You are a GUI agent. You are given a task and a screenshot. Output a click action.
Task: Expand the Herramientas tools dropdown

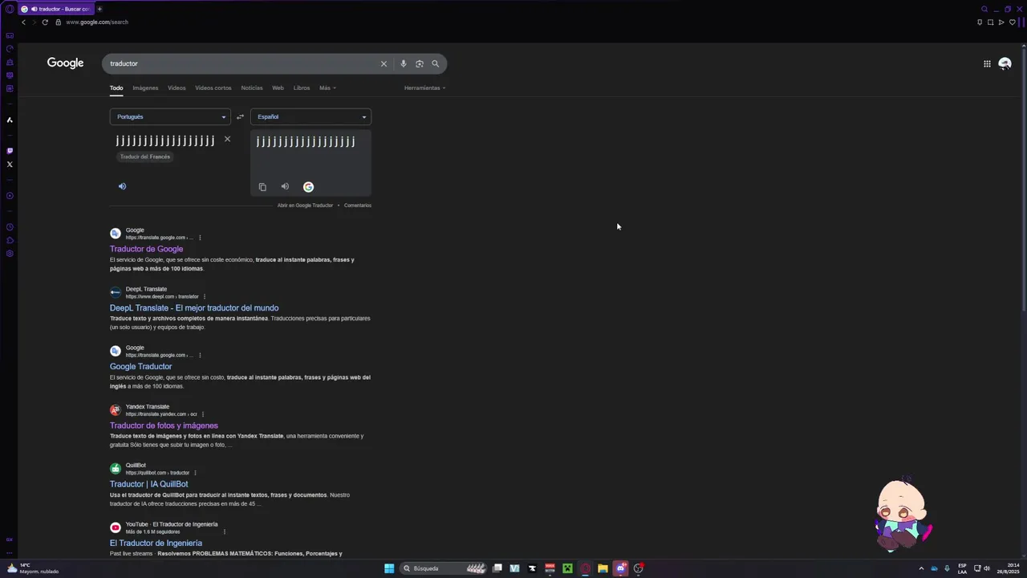coord(424,88)
